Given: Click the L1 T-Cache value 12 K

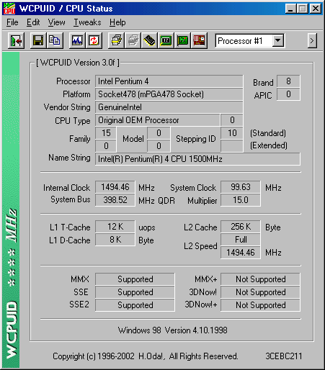Looking at the screenshot, I should [115, 227].
